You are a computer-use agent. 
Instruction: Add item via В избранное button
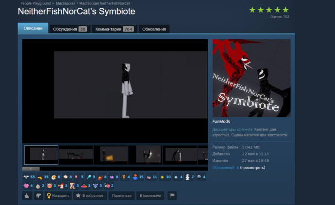point(89,195)
